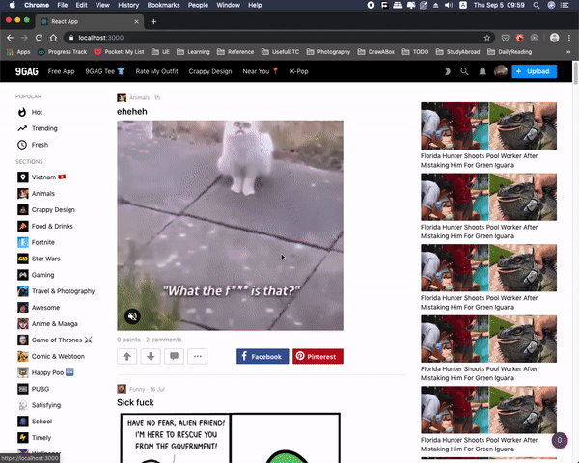Screen dimensions: 579x463
Task: Click the blue Upload button
Action: tap(534, 71)
